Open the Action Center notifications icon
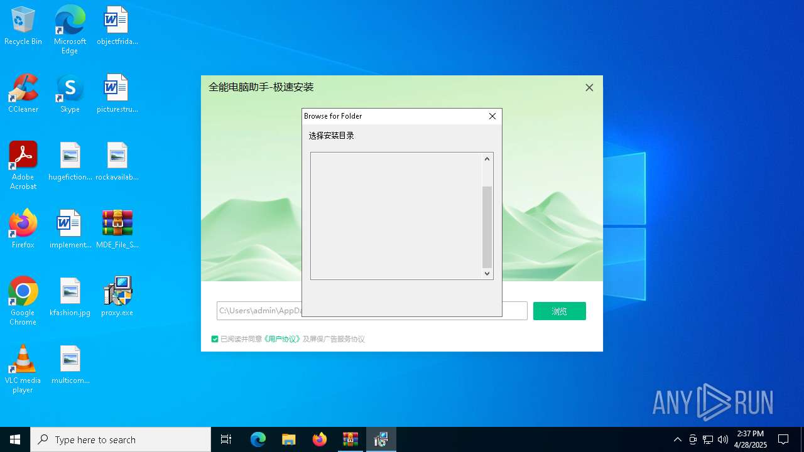The height and width of the screenshot is (452, 804). (x=783, y=439)
